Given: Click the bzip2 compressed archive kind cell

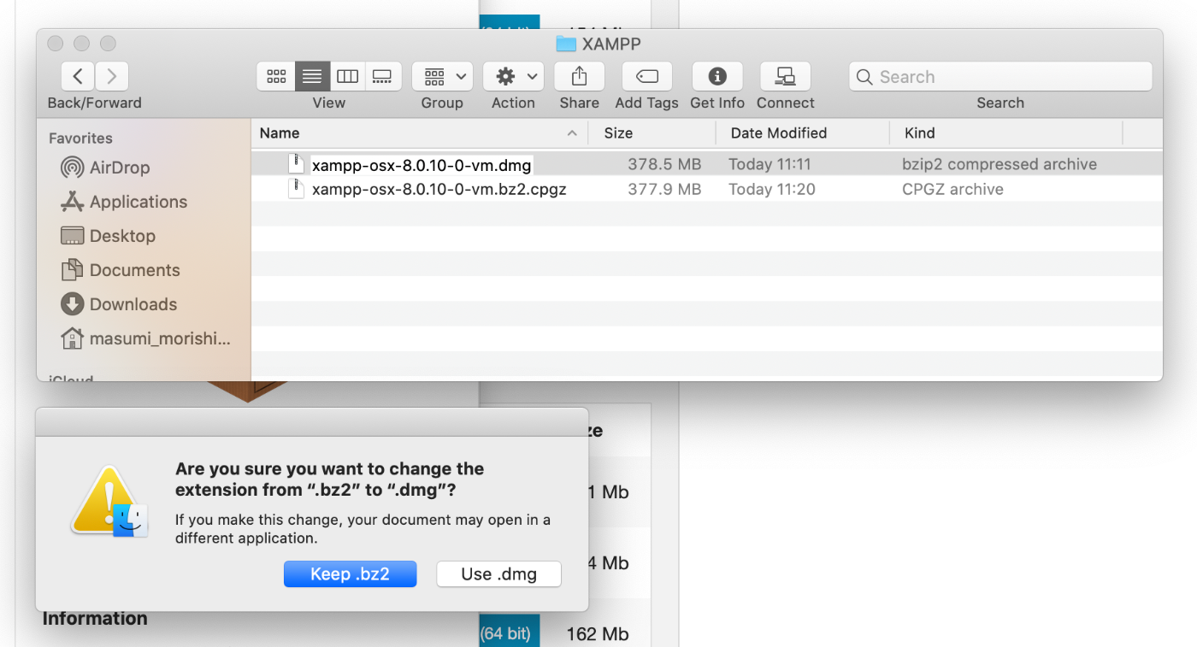Looking at the screenshot, I should pyautogui.click(x=999, y=164).
